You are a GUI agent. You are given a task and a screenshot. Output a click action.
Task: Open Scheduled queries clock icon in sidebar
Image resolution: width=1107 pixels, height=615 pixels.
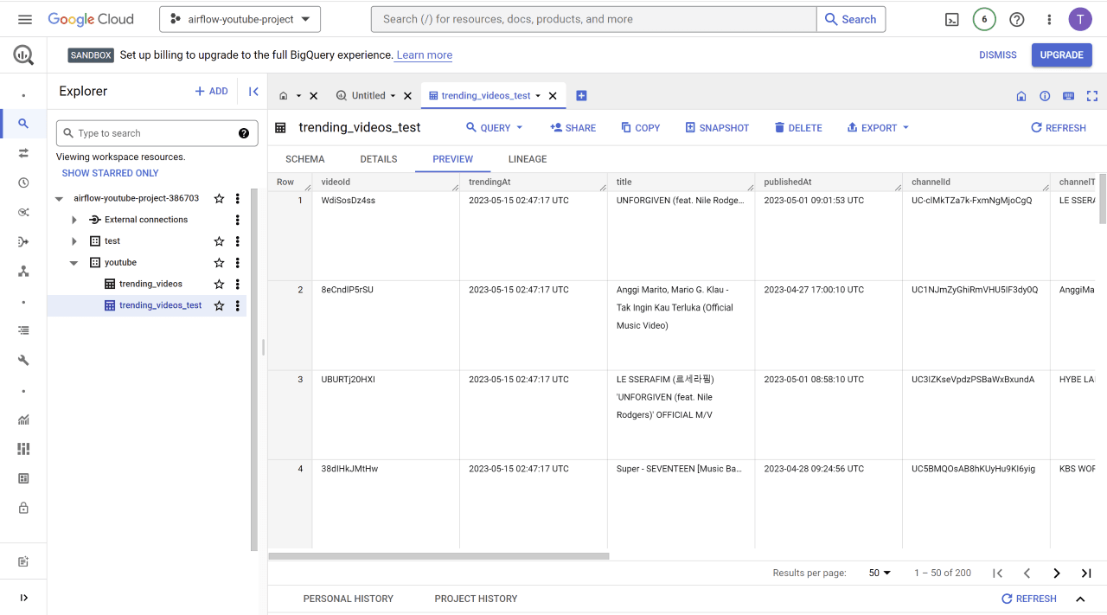pyautogui.click(x=23, y=183)
